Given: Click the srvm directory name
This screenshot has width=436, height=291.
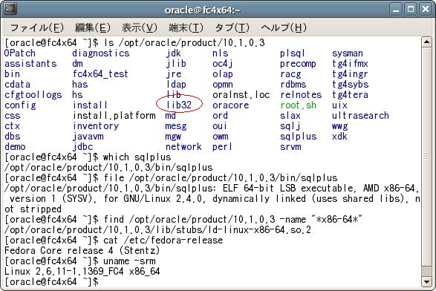Looking at the screenshot, I should point(290,147).
